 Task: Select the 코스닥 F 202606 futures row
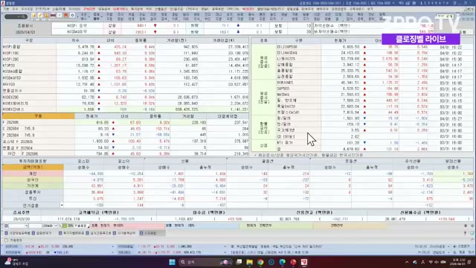click(126, 141)
